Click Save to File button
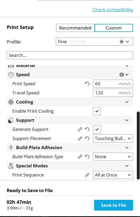Image resolution: width=140 pixels, height=217 pixels. pyautogui.click(x=114, y=205)
